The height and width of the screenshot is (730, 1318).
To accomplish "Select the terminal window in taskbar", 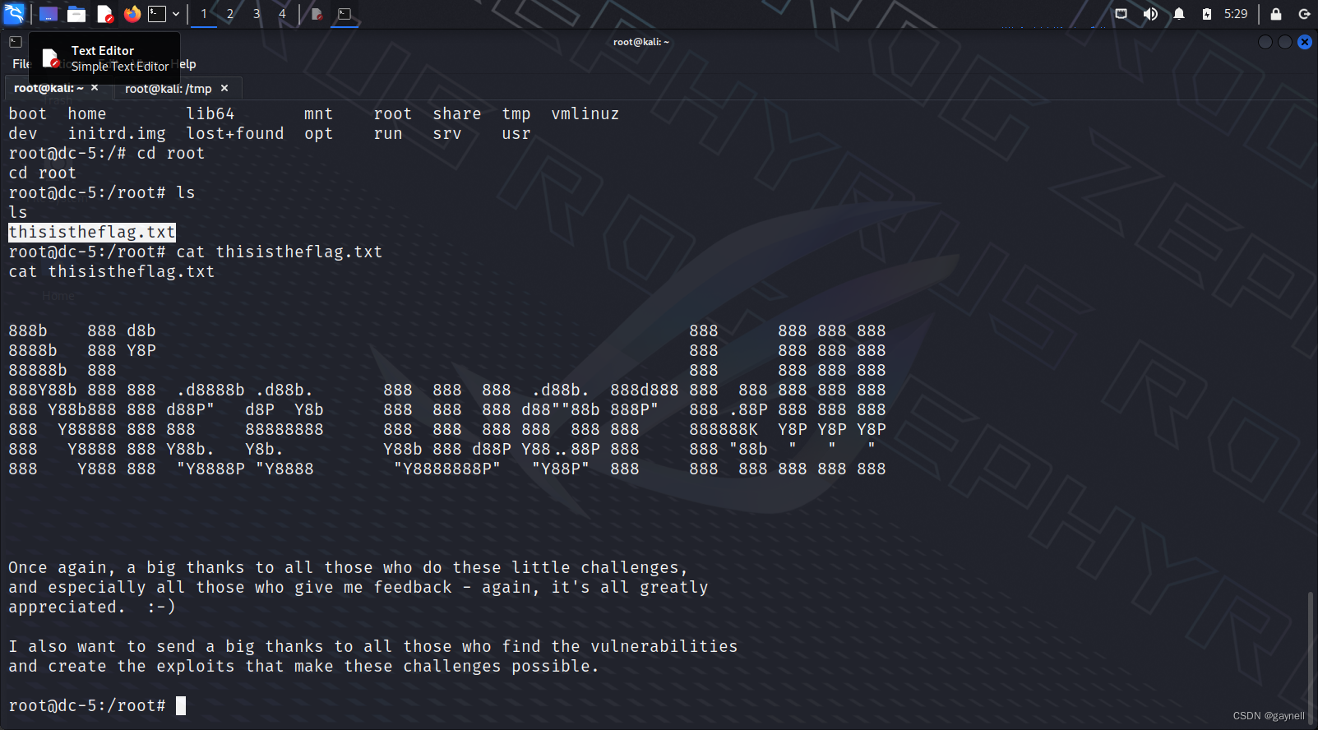I will [345, 14].
